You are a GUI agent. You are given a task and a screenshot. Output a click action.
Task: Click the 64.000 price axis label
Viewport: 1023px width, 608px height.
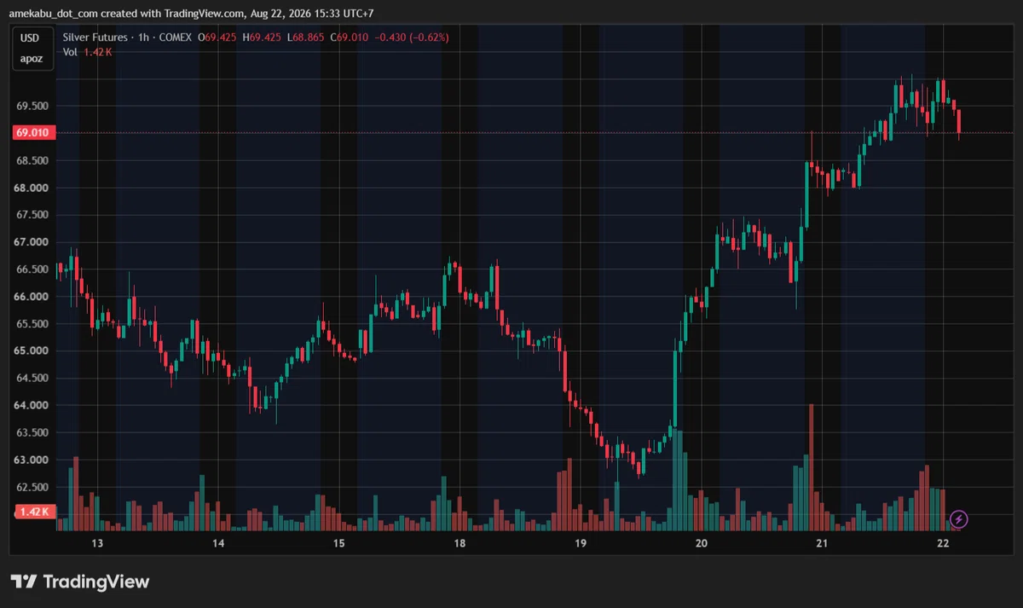[33, 406]
